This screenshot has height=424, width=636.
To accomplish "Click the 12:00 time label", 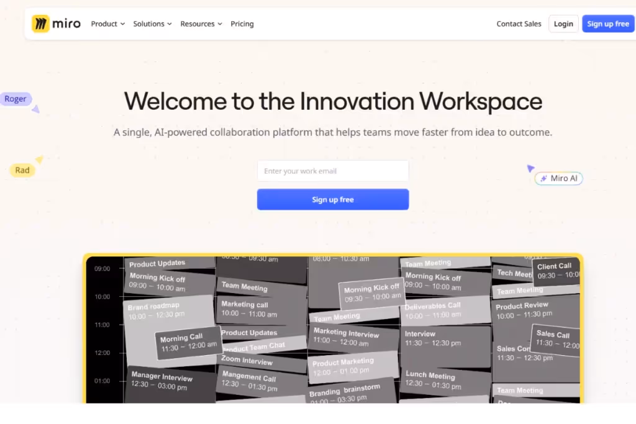I will 102,353.
